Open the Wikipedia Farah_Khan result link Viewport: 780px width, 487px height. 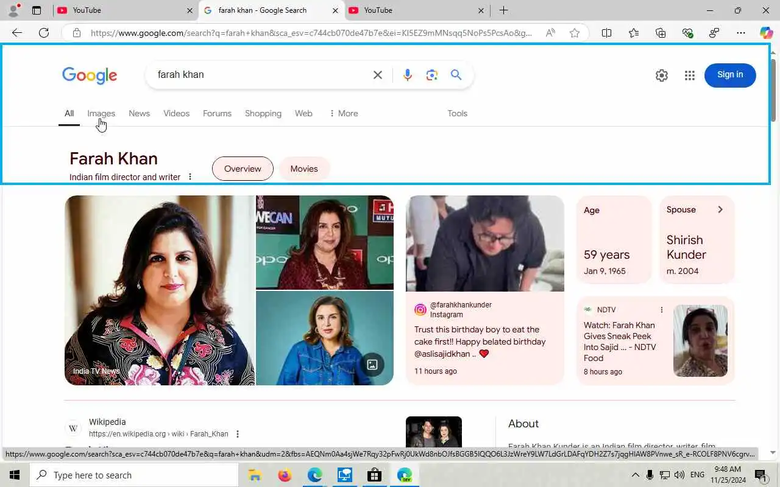[x=158, y=434]
